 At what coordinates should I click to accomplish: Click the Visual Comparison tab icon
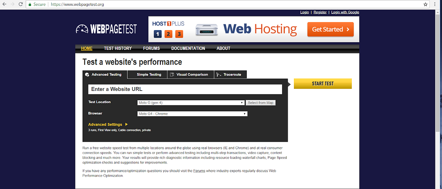[x=172, y=74]
